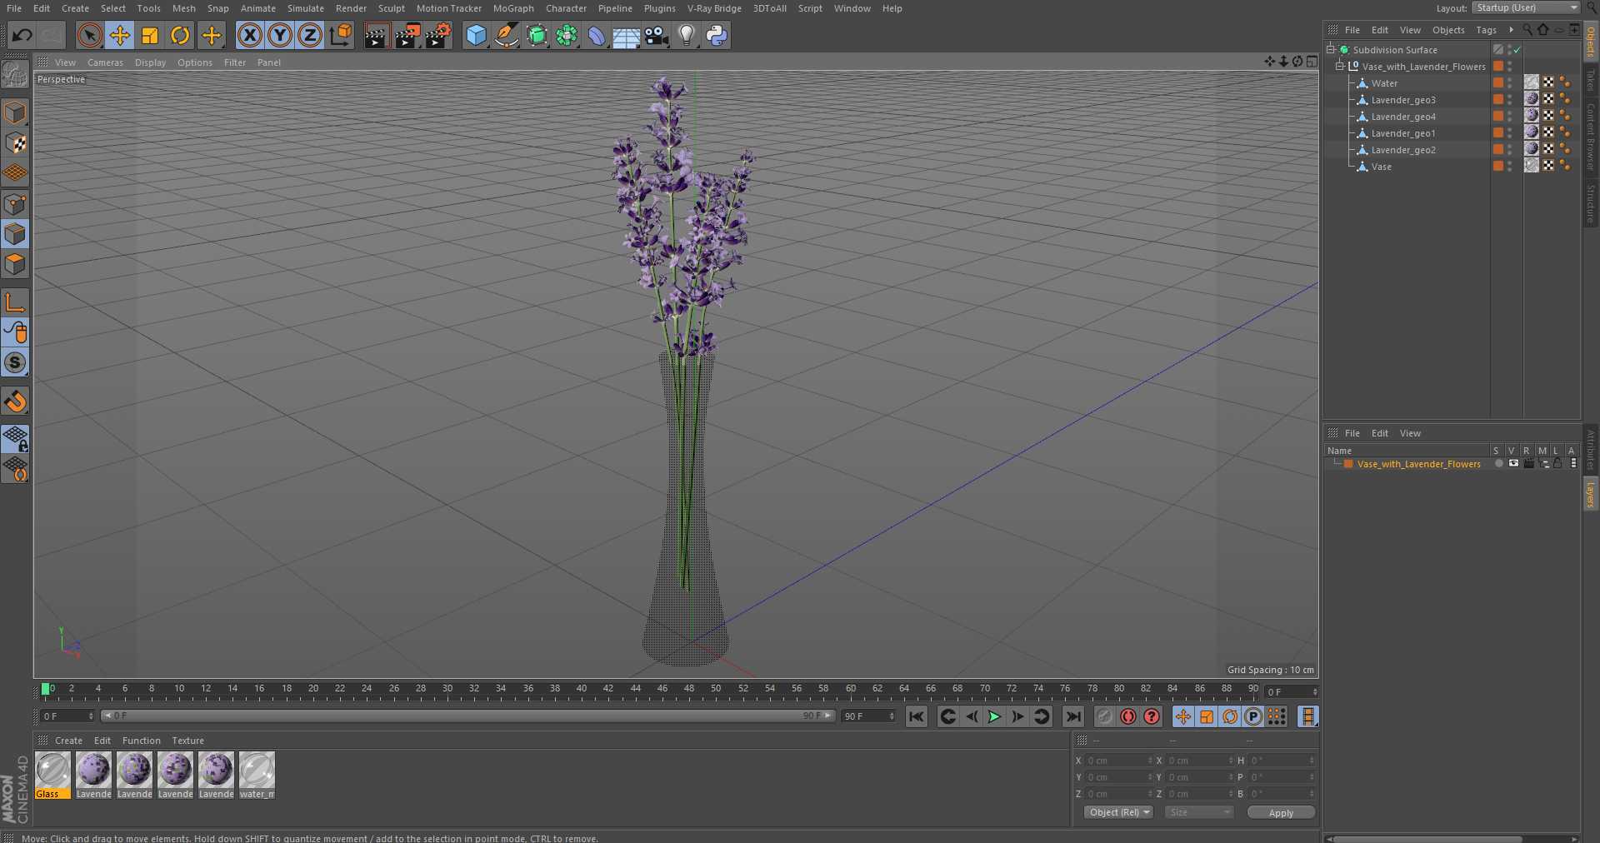Viewport: 1600px width, 843px height.
Task: Click the Undo arrow icon
Action: [22, 35]
